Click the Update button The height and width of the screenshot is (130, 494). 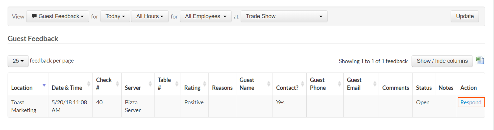point(465,16)
